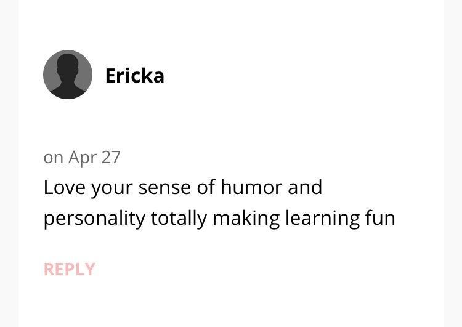
Task: Click the word 'and' ending the first line
Action: pos(305,187)
